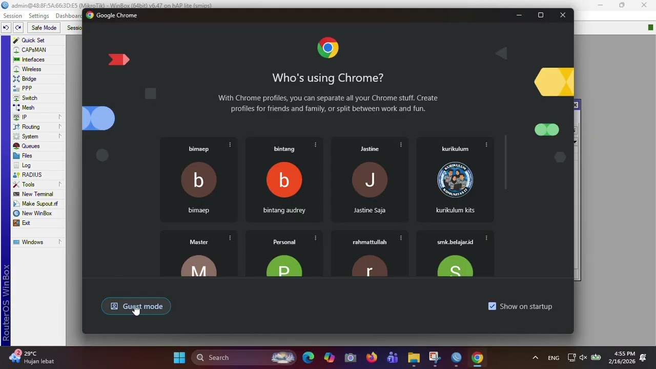The width and height of the screenshot is (656, 369).
Task: Open Google Chrome from taskbar
Action: pyautogui.click(x=477, y=358)
